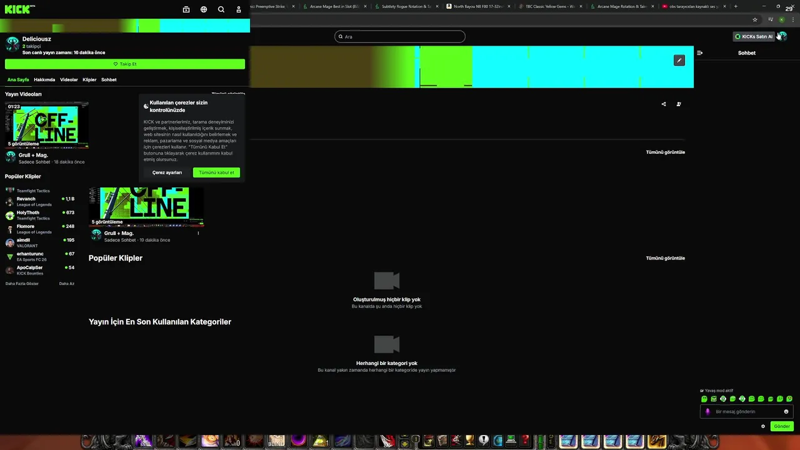Screen dimensions: 800x450
Task: Open the aimdll channel in the sidebar
Action: 40,242
